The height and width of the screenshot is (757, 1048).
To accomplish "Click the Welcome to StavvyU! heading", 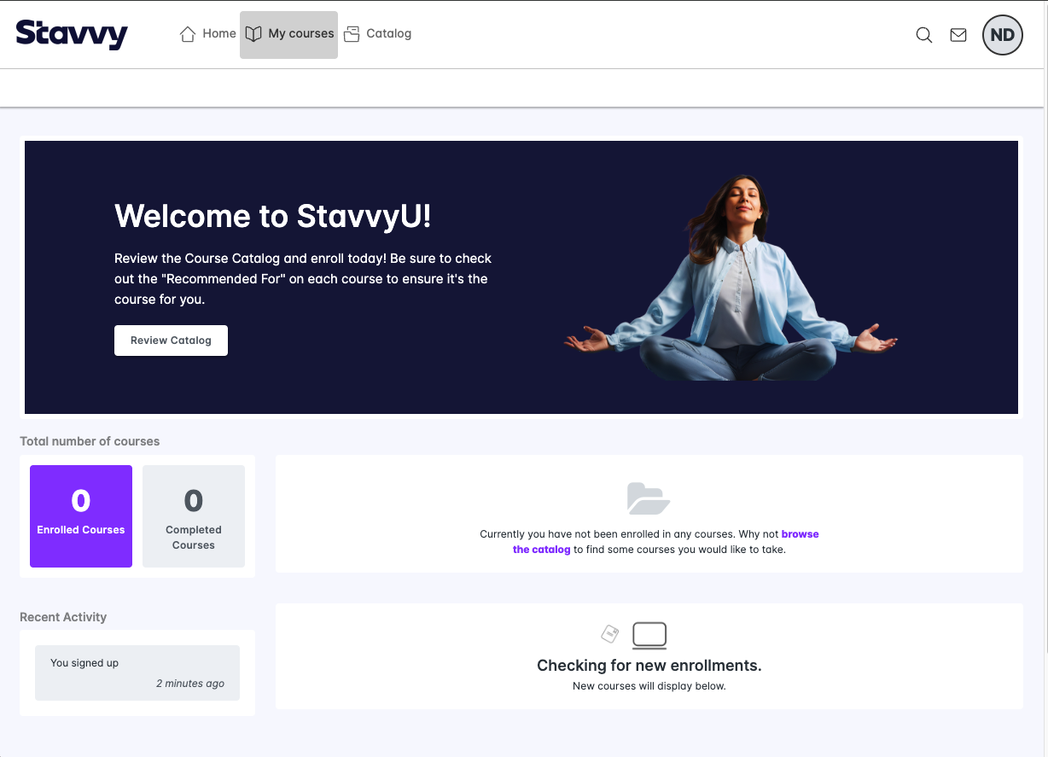I will pyautogui.click(x=273, y=216).
